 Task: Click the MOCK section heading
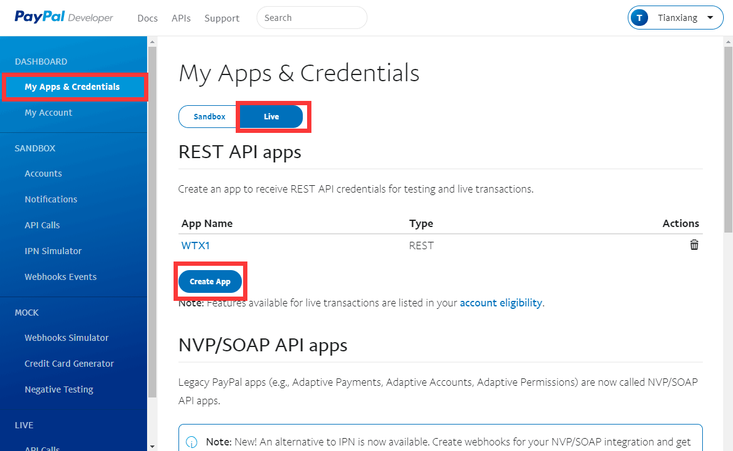tap(26, 313)
